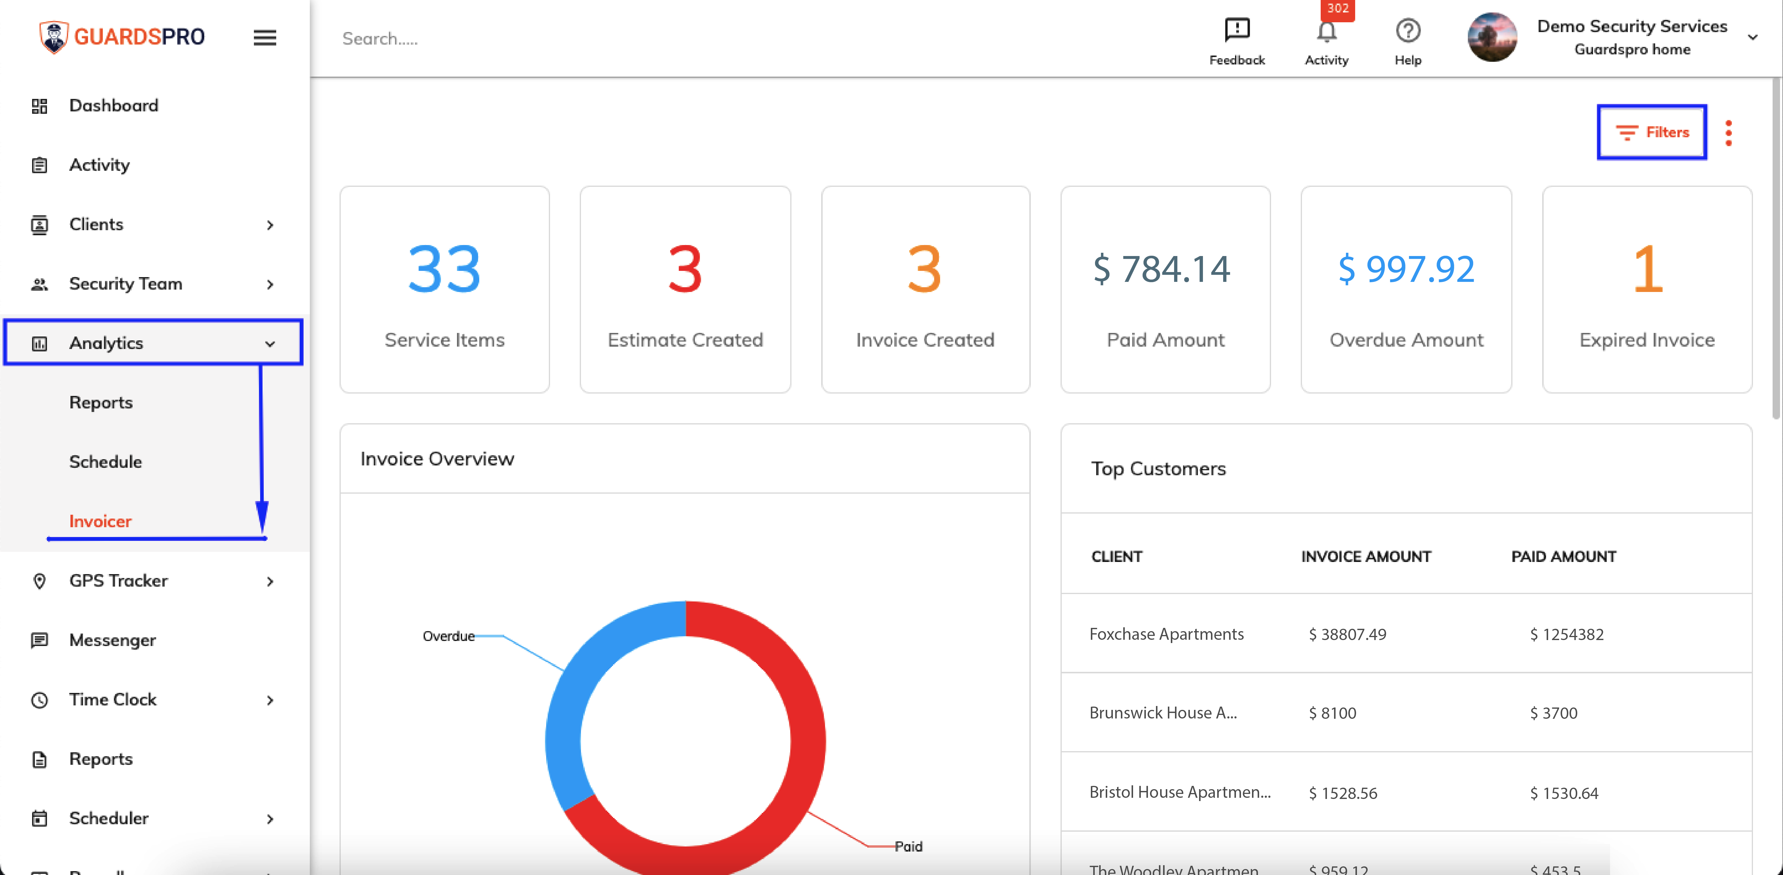Expand the Scheduler chevron

coord(270,820)
